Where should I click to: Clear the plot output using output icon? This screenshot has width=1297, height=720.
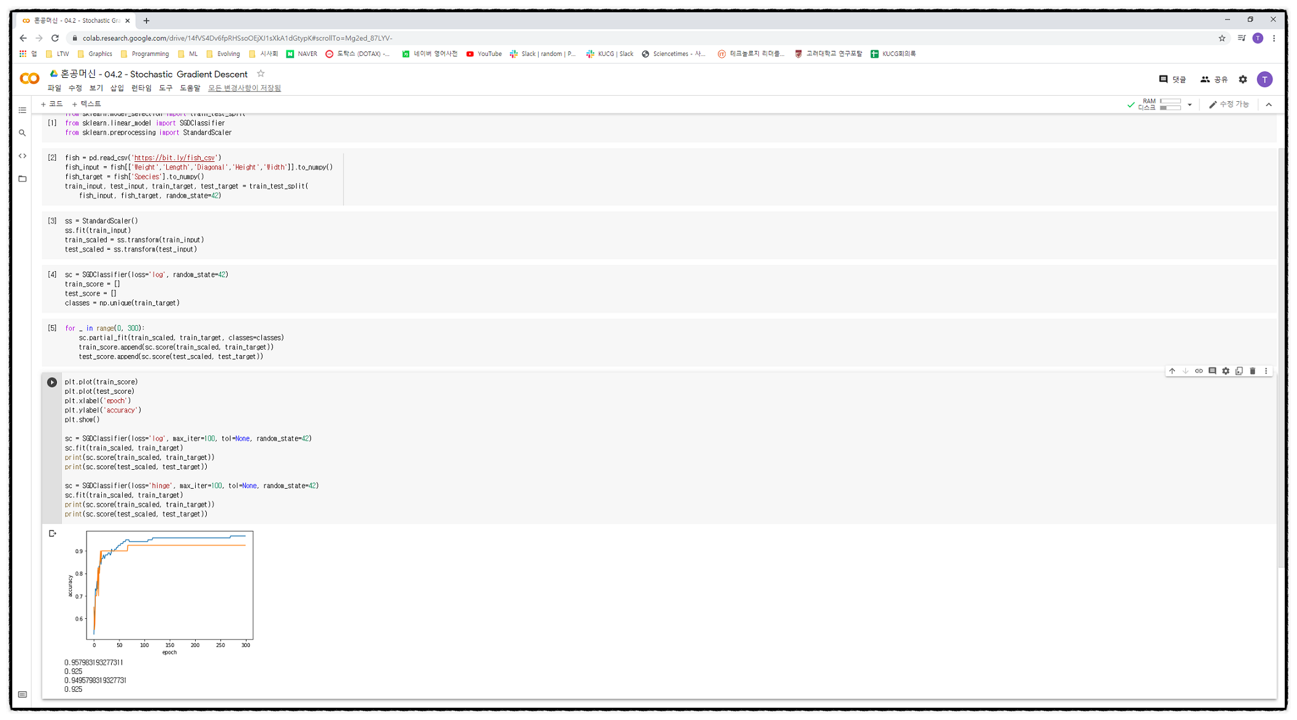[53, 534]
